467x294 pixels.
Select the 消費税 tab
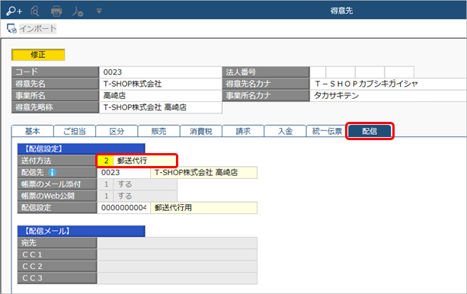tap(201, 131)
